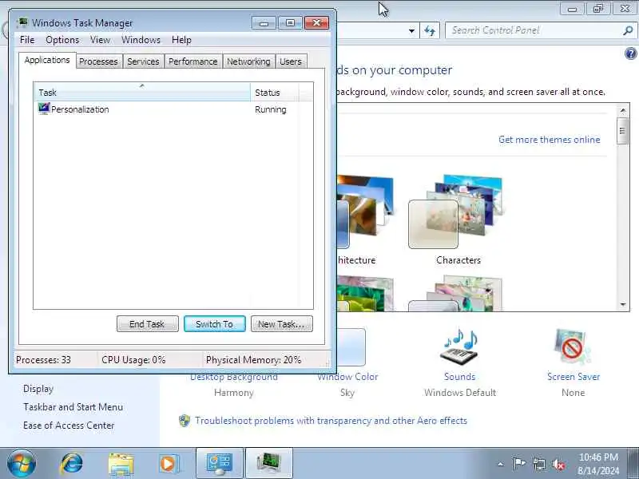Click the New Task... button
The image size is (639, 479).
coord(282,324)
